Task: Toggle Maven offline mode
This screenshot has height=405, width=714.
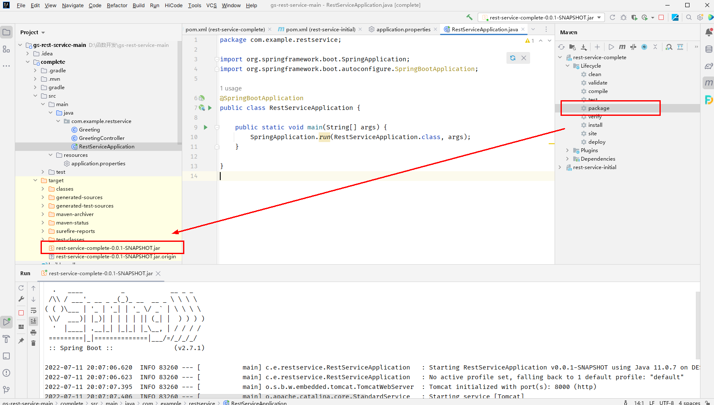Action: (633, 47)
